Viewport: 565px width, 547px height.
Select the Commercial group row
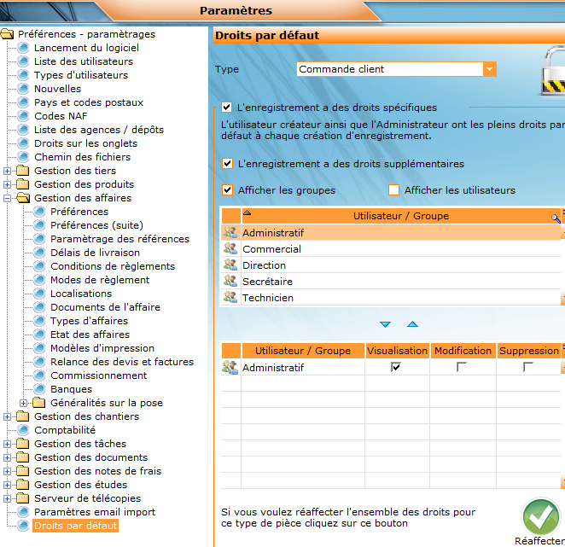pyautogui.click(x=391, y=249)
